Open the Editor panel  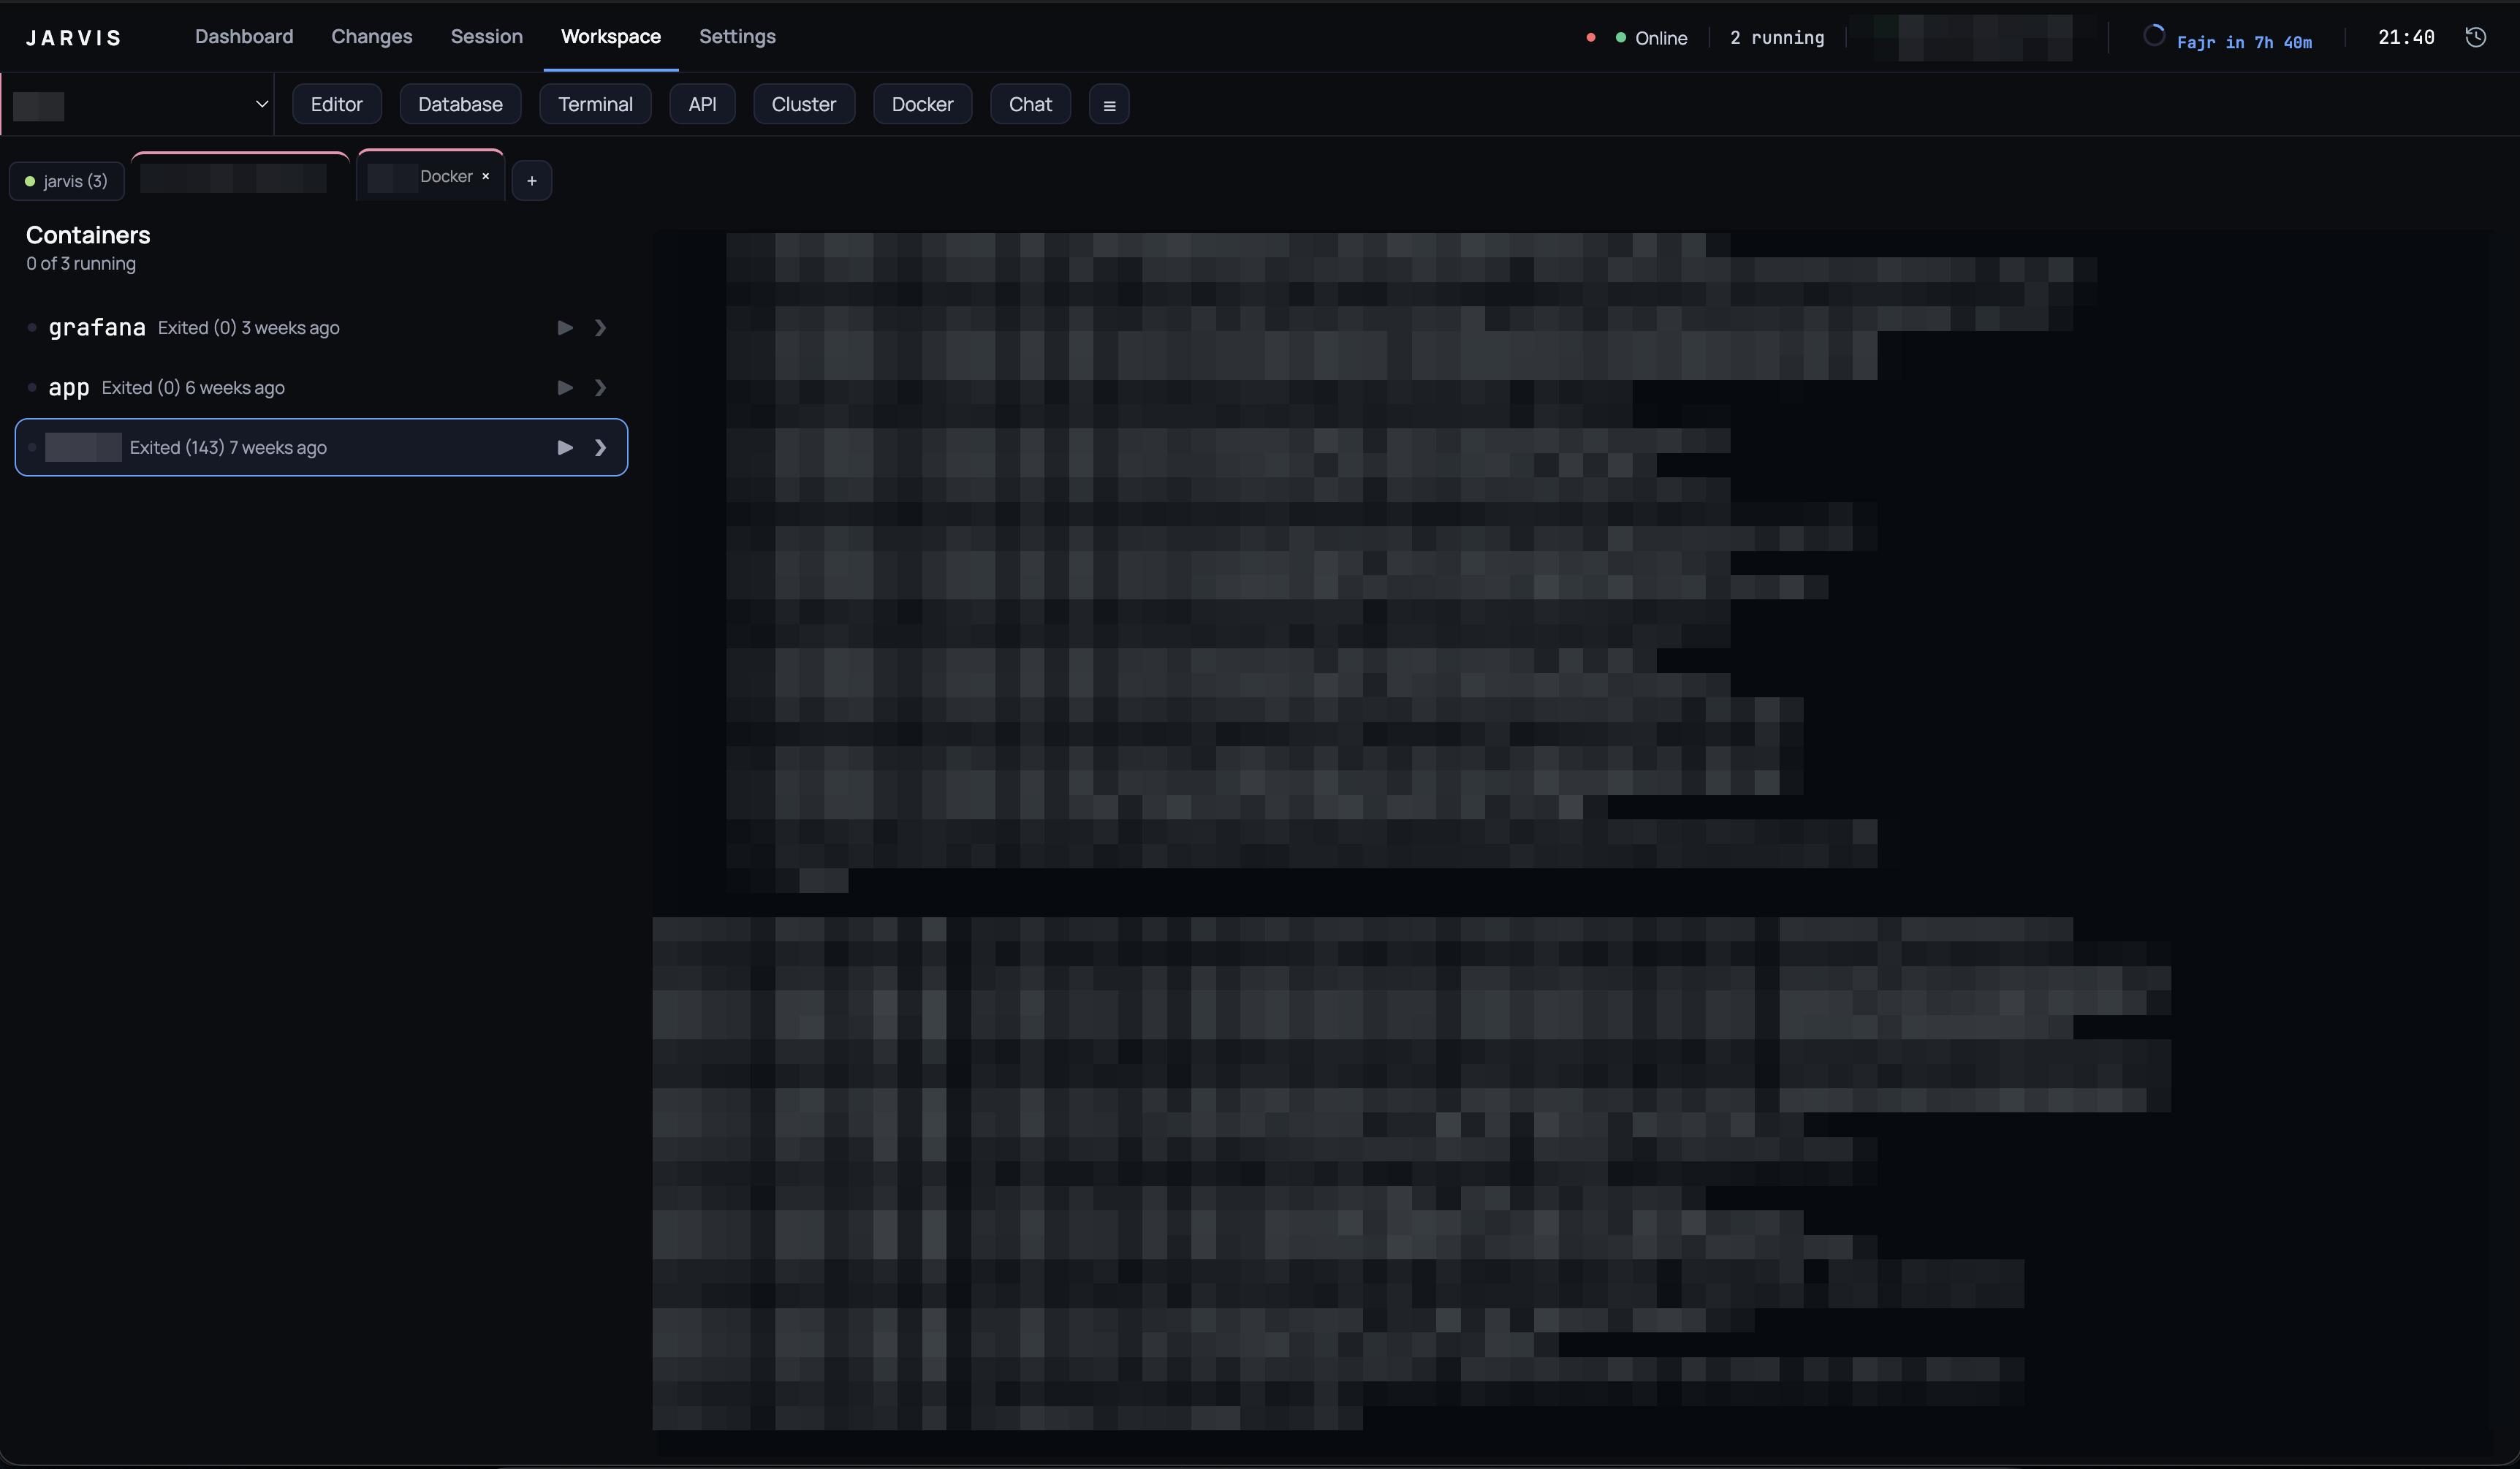click(337, 105)
